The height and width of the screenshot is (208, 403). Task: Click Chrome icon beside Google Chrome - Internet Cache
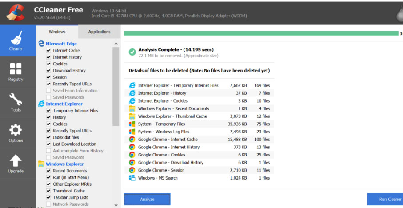(x=132, y=140)
